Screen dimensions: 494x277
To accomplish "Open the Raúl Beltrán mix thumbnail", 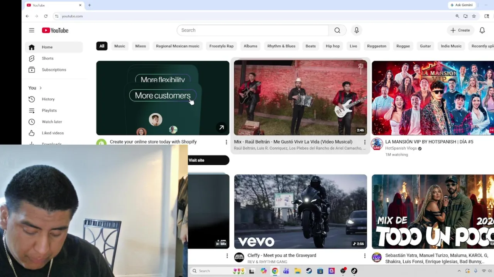I will (301, 98).
